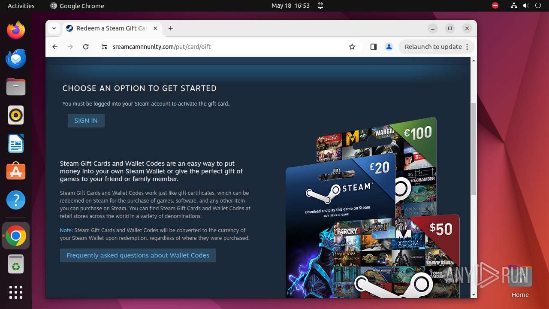Image resolution: width=549 pixels, height=309 pixels.
Task: Open Frequently asked questions about Wallet Codes
Action: 138,255
